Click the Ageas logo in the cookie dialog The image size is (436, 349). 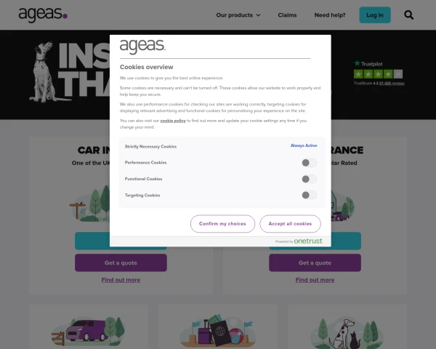142,47
